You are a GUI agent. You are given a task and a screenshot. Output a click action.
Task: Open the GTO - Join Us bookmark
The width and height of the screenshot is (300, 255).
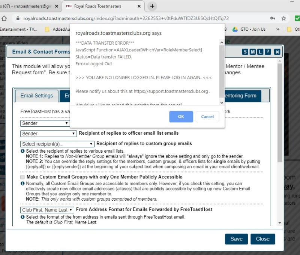(249, 29)
